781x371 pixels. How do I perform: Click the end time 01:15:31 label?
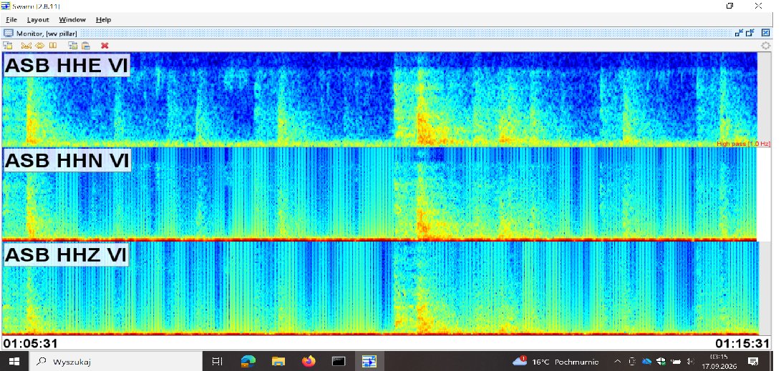[x=742, y=343]
